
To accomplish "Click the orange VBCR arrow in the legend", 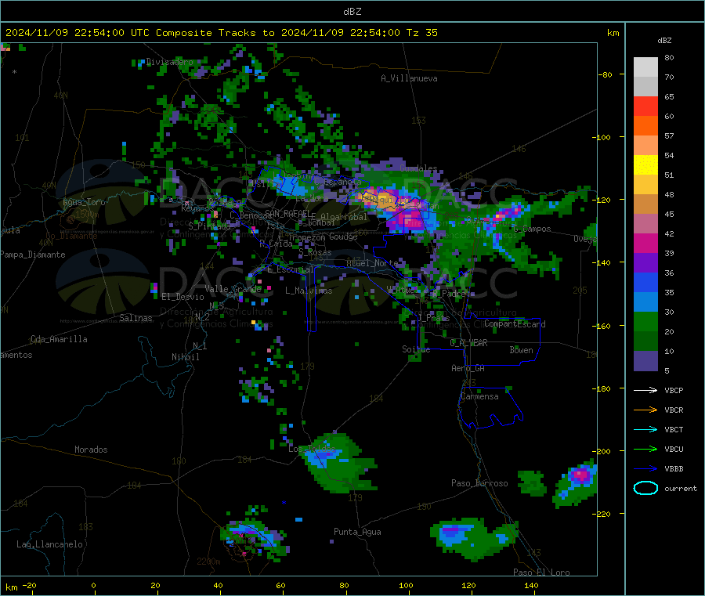I will coord(645,410).
